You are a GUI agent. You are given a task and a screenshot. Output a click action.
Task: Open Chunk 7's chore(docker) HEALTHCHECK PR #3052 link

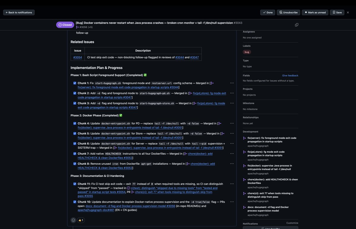pos(145,156)
